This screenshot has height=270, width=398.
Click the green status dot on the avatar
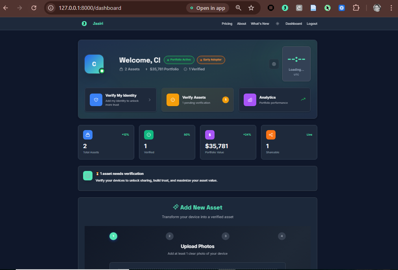tap(102, 71)
